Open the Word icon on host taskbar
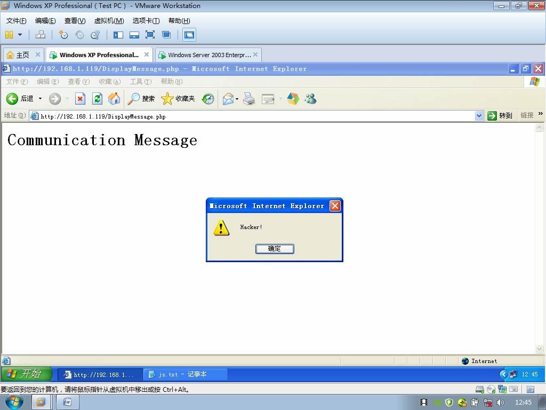 [x=68, y=403]
